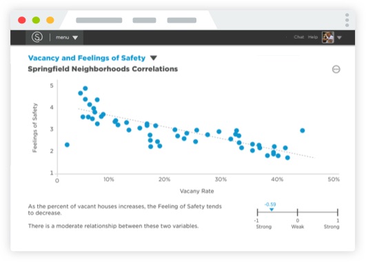Select the topmost data point near safety 5
366x262 pixels.
click(x=85, y=88)
